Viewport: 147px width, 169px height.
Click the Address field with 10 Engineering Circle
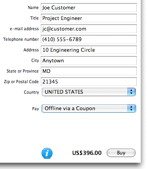coord(89,50)
